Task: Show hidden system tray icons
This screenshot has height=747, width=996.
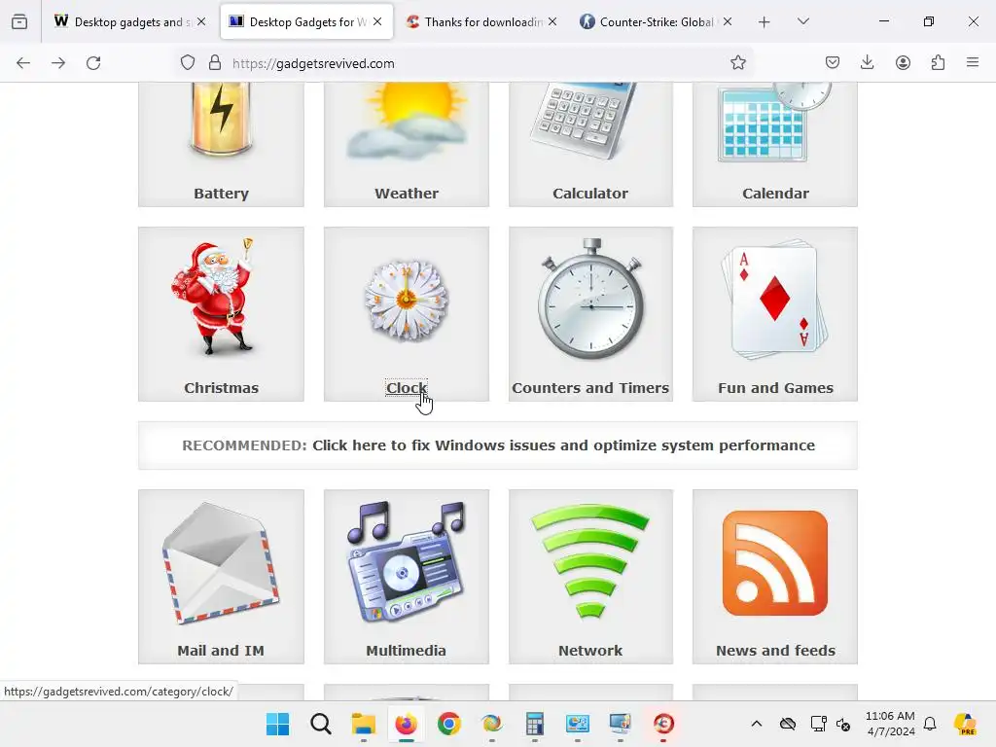Action: click(756, 724)
